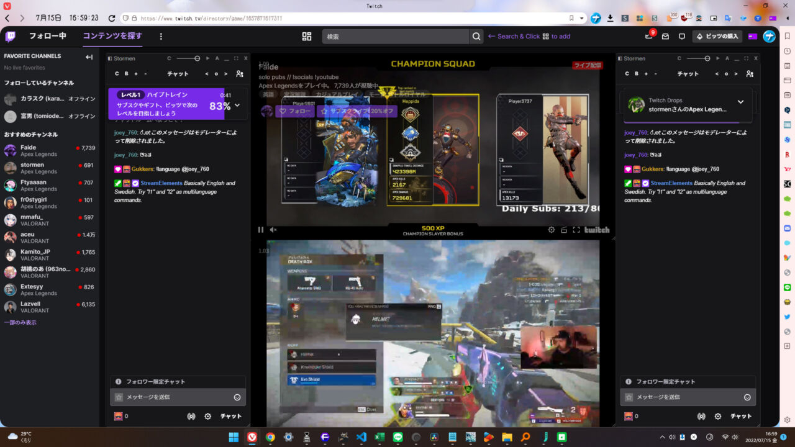Click the right chat チャット send button
Screen dimensions: 795x447
coord(741,417)
